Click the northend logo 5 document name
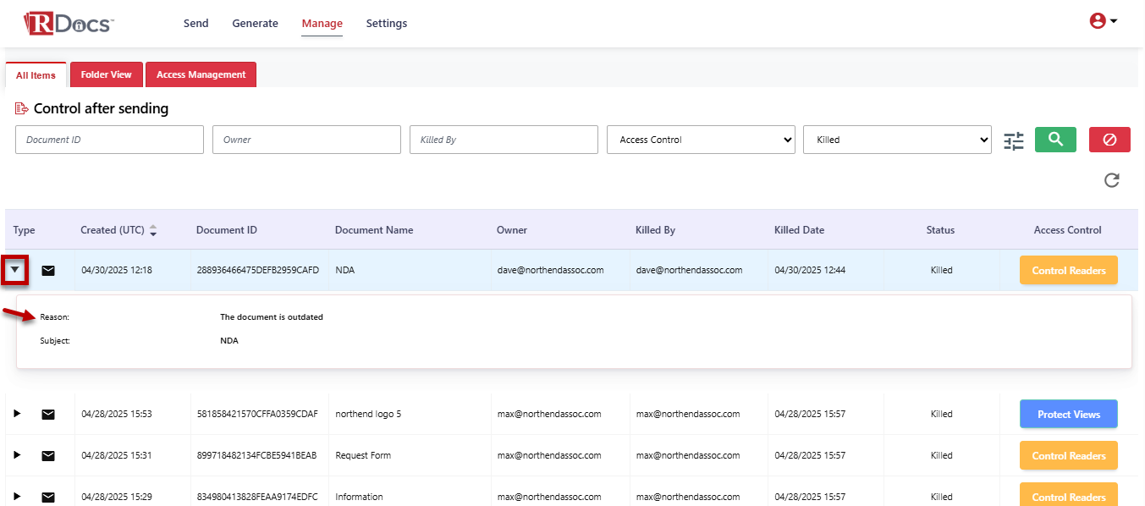 tap(368, 414)
